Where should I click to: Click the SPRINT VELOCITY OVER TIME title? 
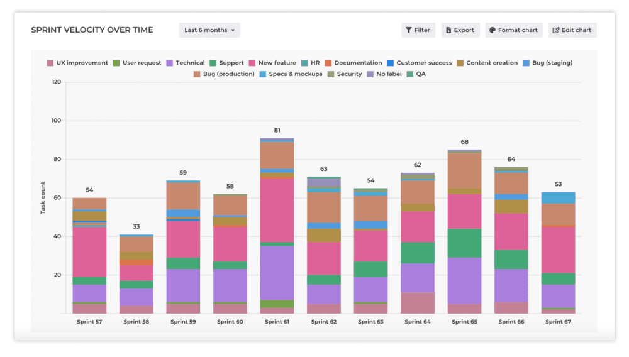point(92,30)
